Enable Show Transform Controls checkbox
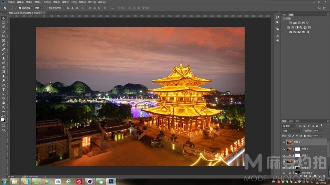The image size is (330, 185). [47, 8]
